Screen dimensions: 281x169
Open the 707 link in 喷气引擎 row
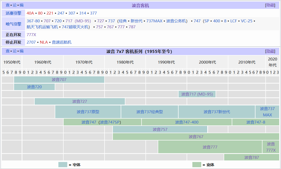point(47,21)
